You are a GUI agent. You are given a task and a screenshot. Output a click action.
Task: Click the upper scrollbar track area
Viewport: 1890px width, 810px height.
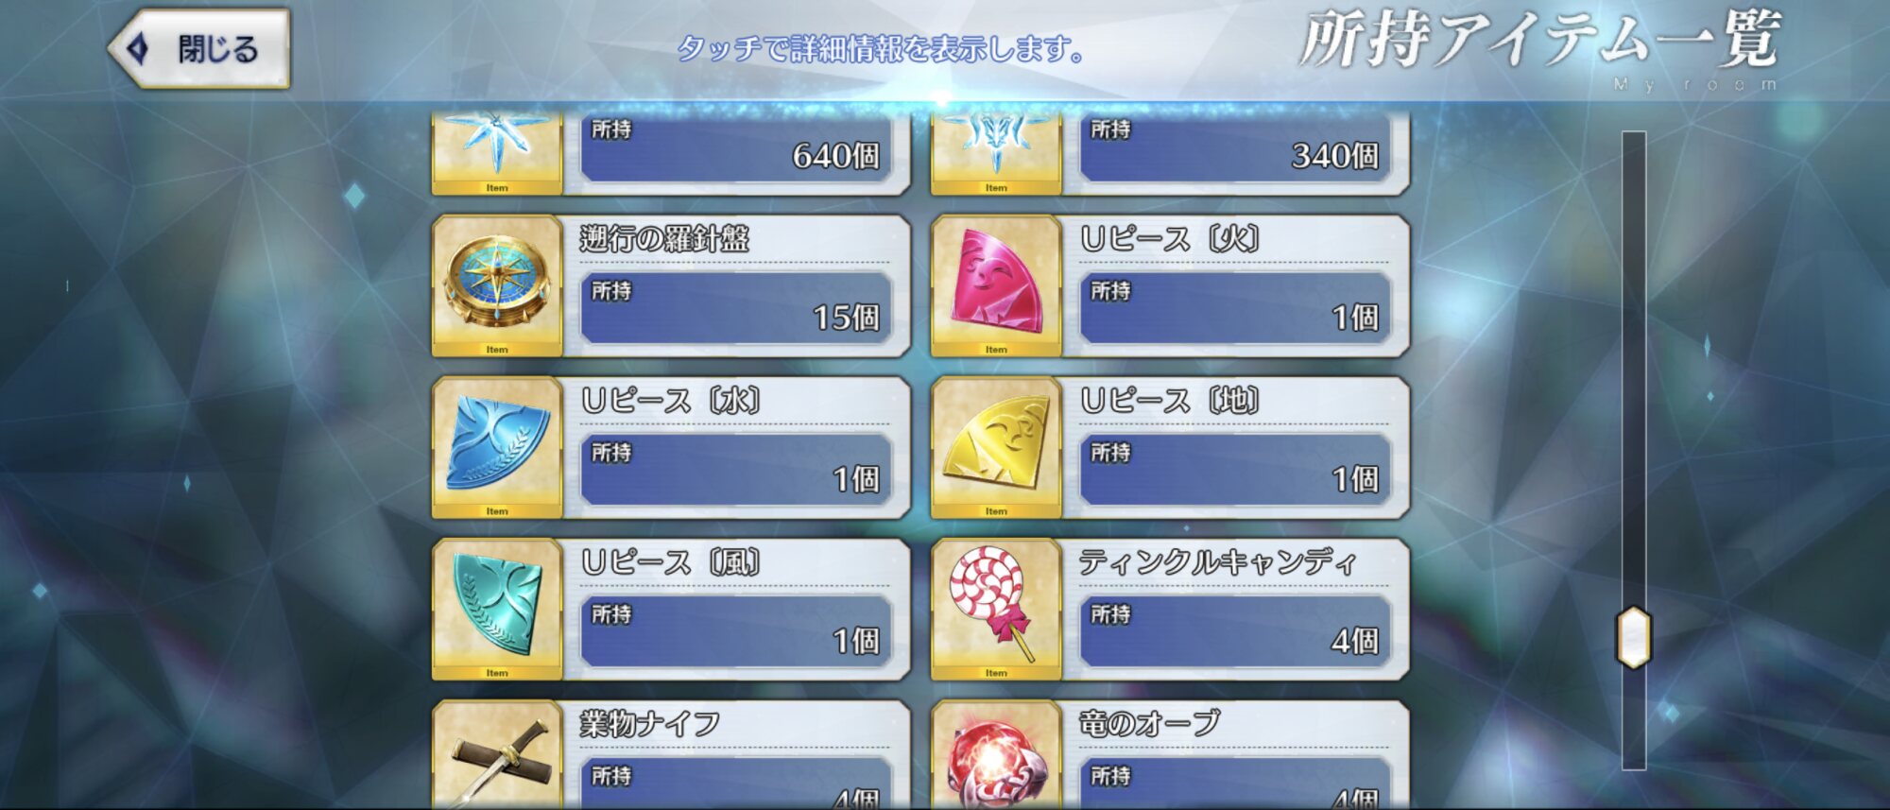1634,369
